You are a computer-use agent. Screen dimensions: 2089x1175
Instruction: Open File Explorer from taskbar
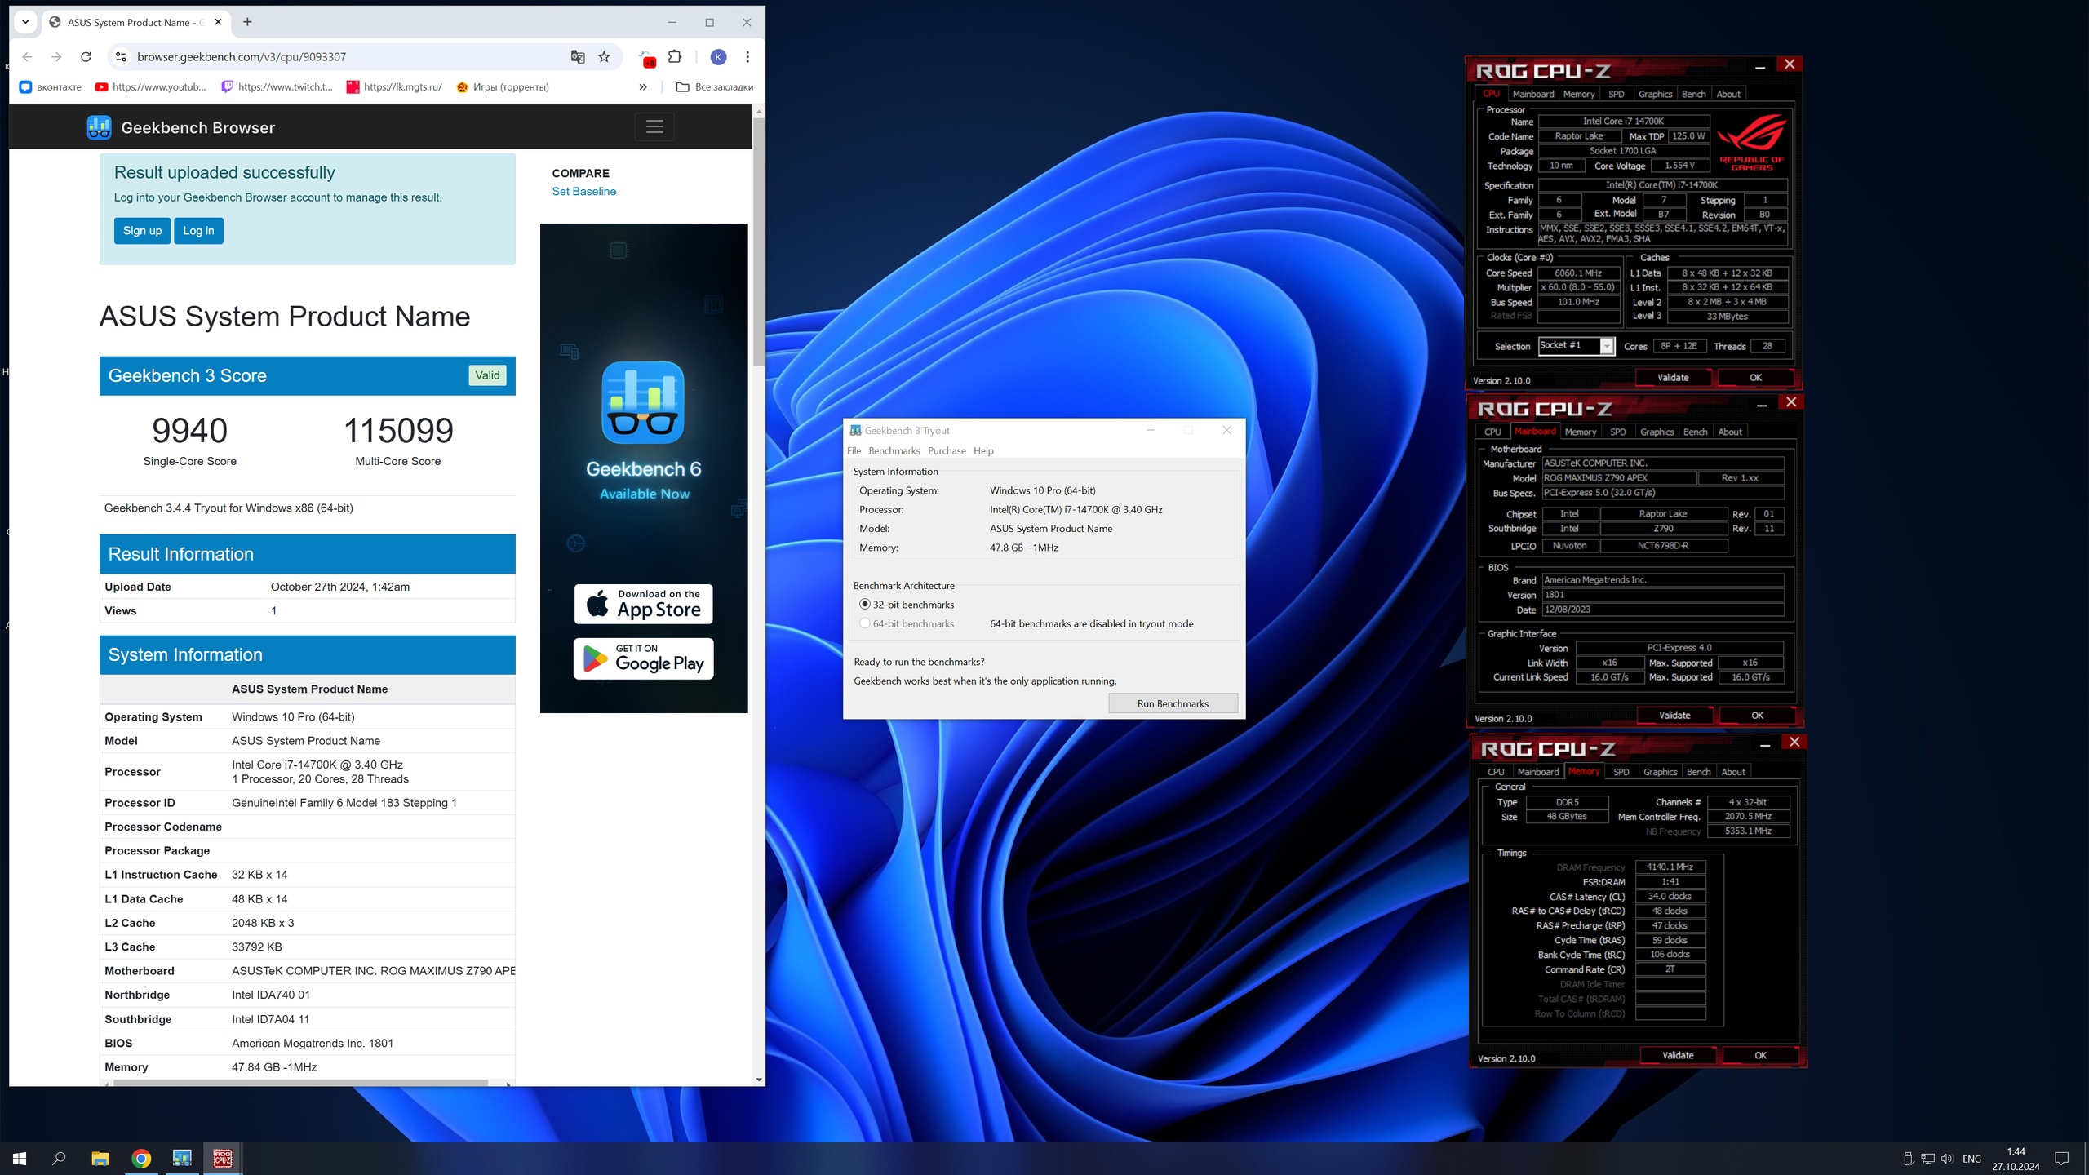point(100,1158)
